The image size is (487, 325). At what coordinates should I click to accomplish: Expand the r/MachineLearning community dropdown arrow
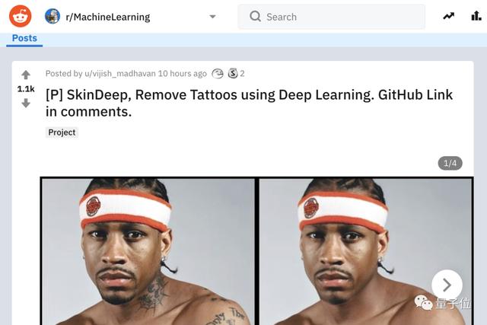213,17
